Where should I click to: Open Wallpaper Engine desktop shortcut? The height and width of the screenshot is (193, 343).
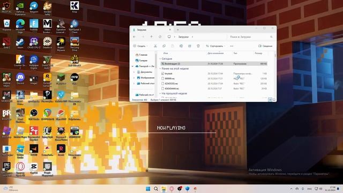pos(34,62)
